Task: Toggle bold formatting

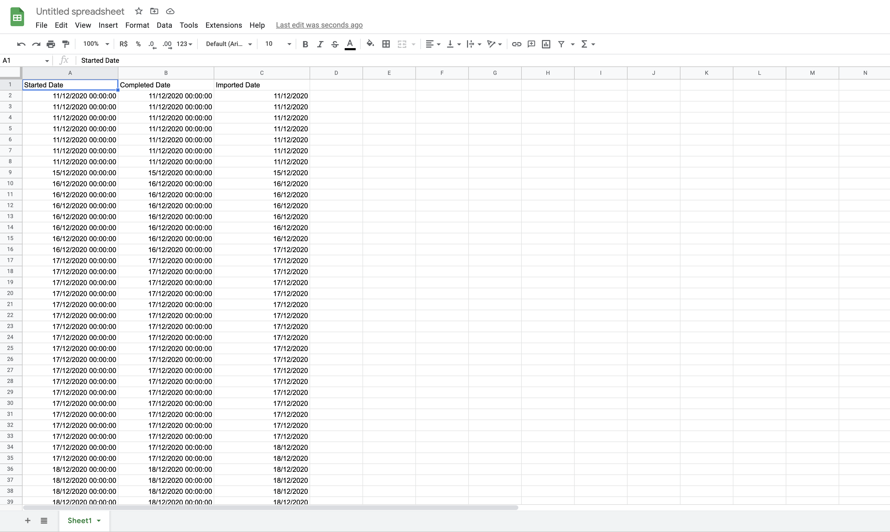Action: point(305,44)
